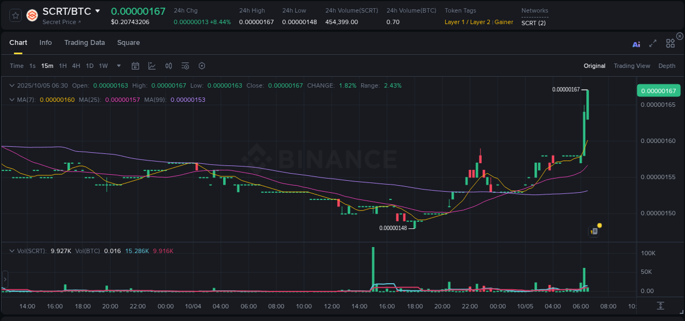This screenshot has height=321, width=685.
Task: Star the SCRT/BTC pair as favorite
Action: (x=15, y=16)
